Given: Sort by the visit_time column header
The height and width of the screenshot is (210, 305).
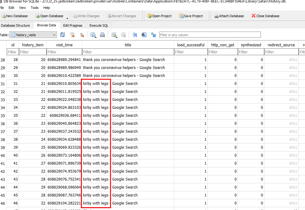Looking at the screenshot, I should pos(64,45).
